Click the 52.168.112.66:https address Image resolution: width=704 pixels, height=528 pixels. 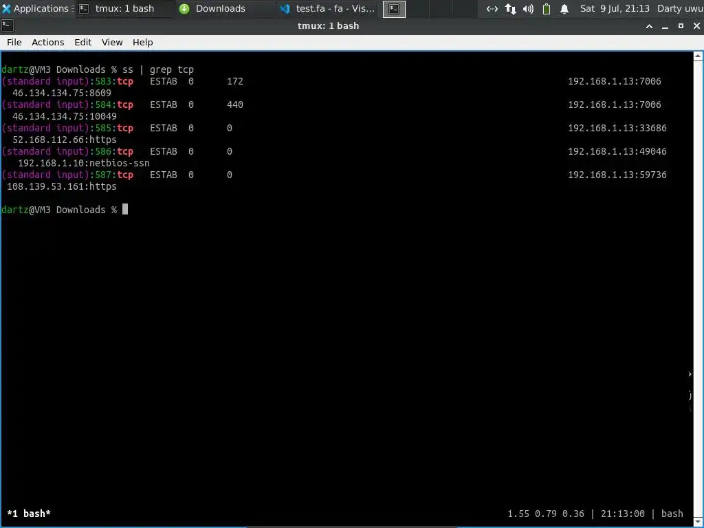tap(65, 140)
